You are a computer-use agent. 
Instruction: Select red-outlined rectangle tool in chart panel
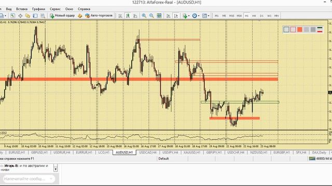pyautogui.click(x=293, y=29)
